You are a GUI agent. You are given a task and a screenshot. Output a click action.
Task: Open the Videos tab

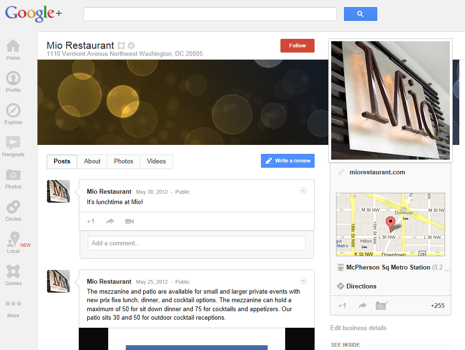coord(156,162)
